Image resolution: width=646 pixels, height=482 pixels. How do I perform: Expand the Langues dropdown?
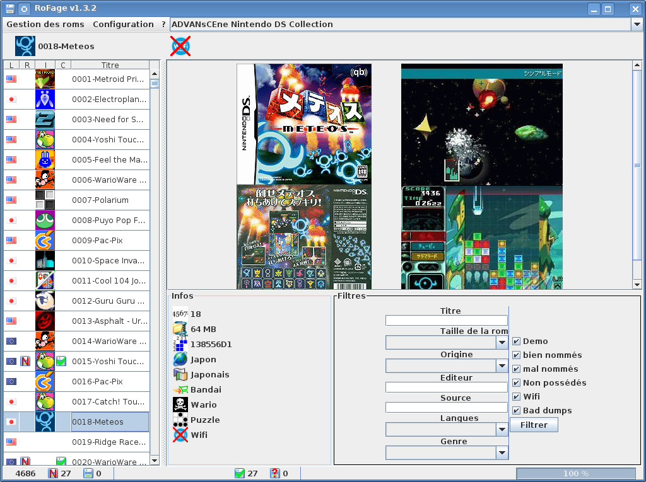click(502, 430)
